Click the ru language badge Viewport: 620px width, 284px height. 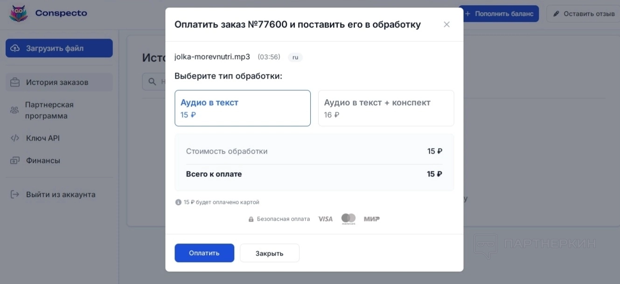coord(295,57)
